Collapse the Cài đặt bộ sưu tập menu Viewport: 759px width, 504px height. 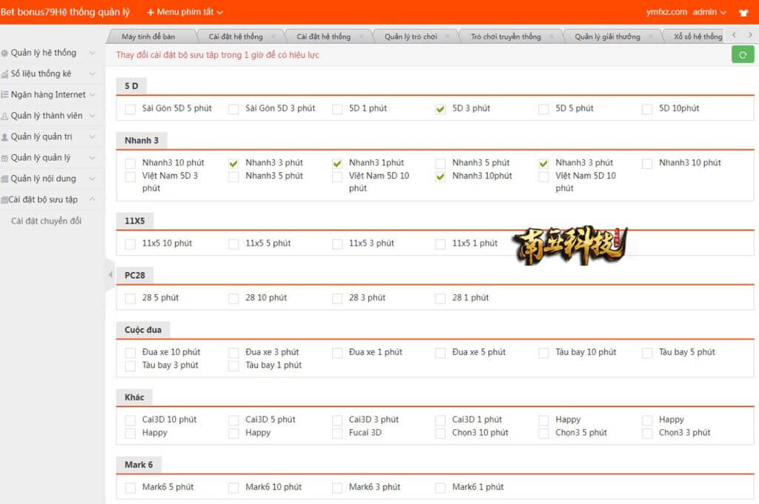coord(92,199)
